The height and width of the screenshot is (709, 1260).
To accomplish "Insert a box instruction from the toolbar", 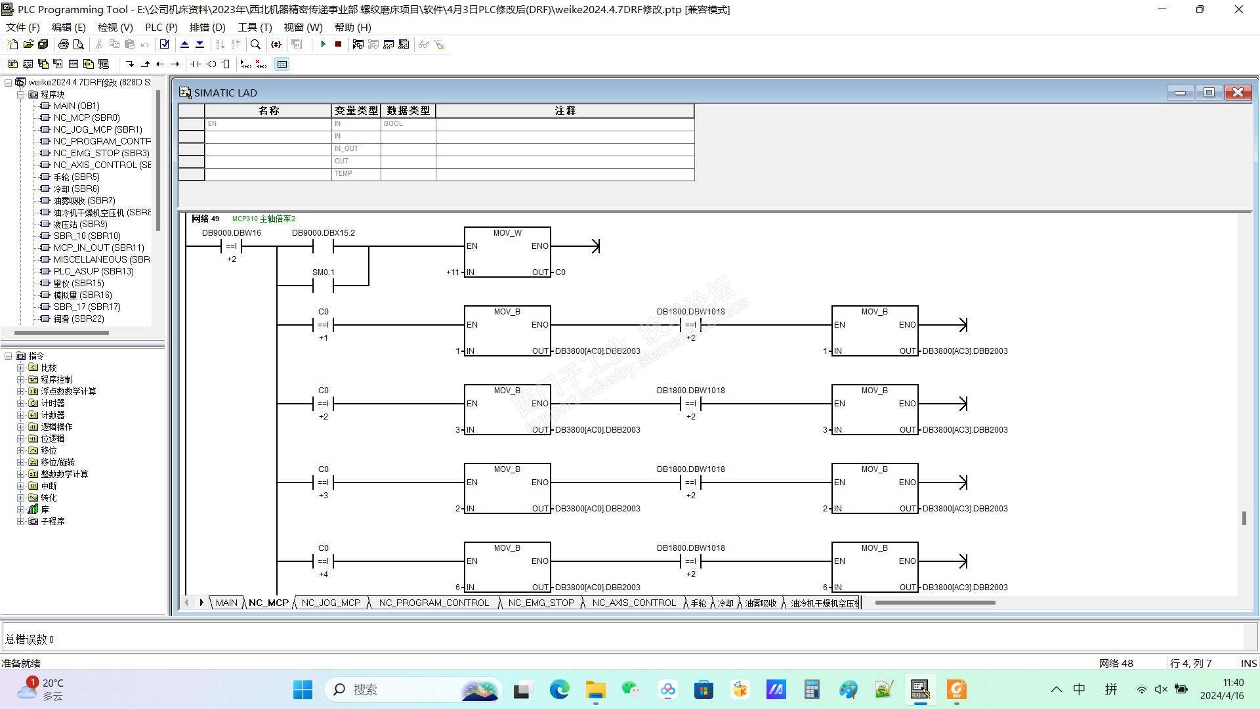I will [226, 64].
